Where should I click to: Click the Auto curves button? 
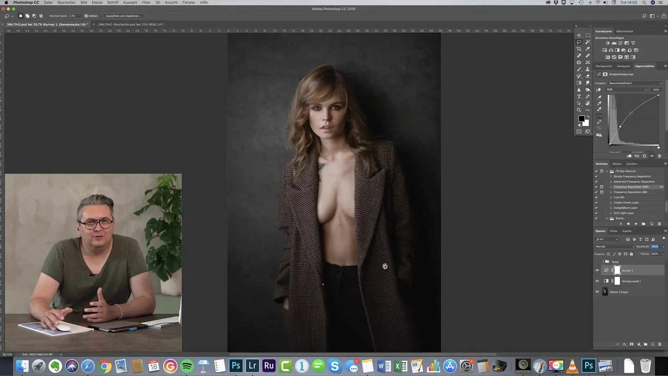pyautogui.click(x=656, y=89)
